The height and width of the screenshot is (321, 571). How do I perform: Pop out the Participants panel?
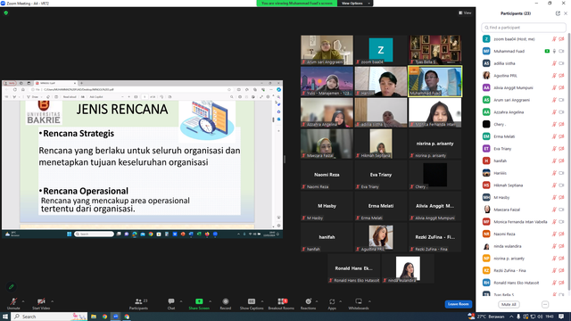point(558,13)
